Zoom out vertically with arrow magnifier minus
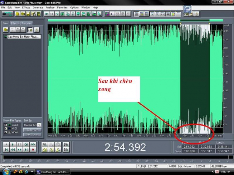The width and height of the screenshot is (234, 175). click(x=66, y=149)
